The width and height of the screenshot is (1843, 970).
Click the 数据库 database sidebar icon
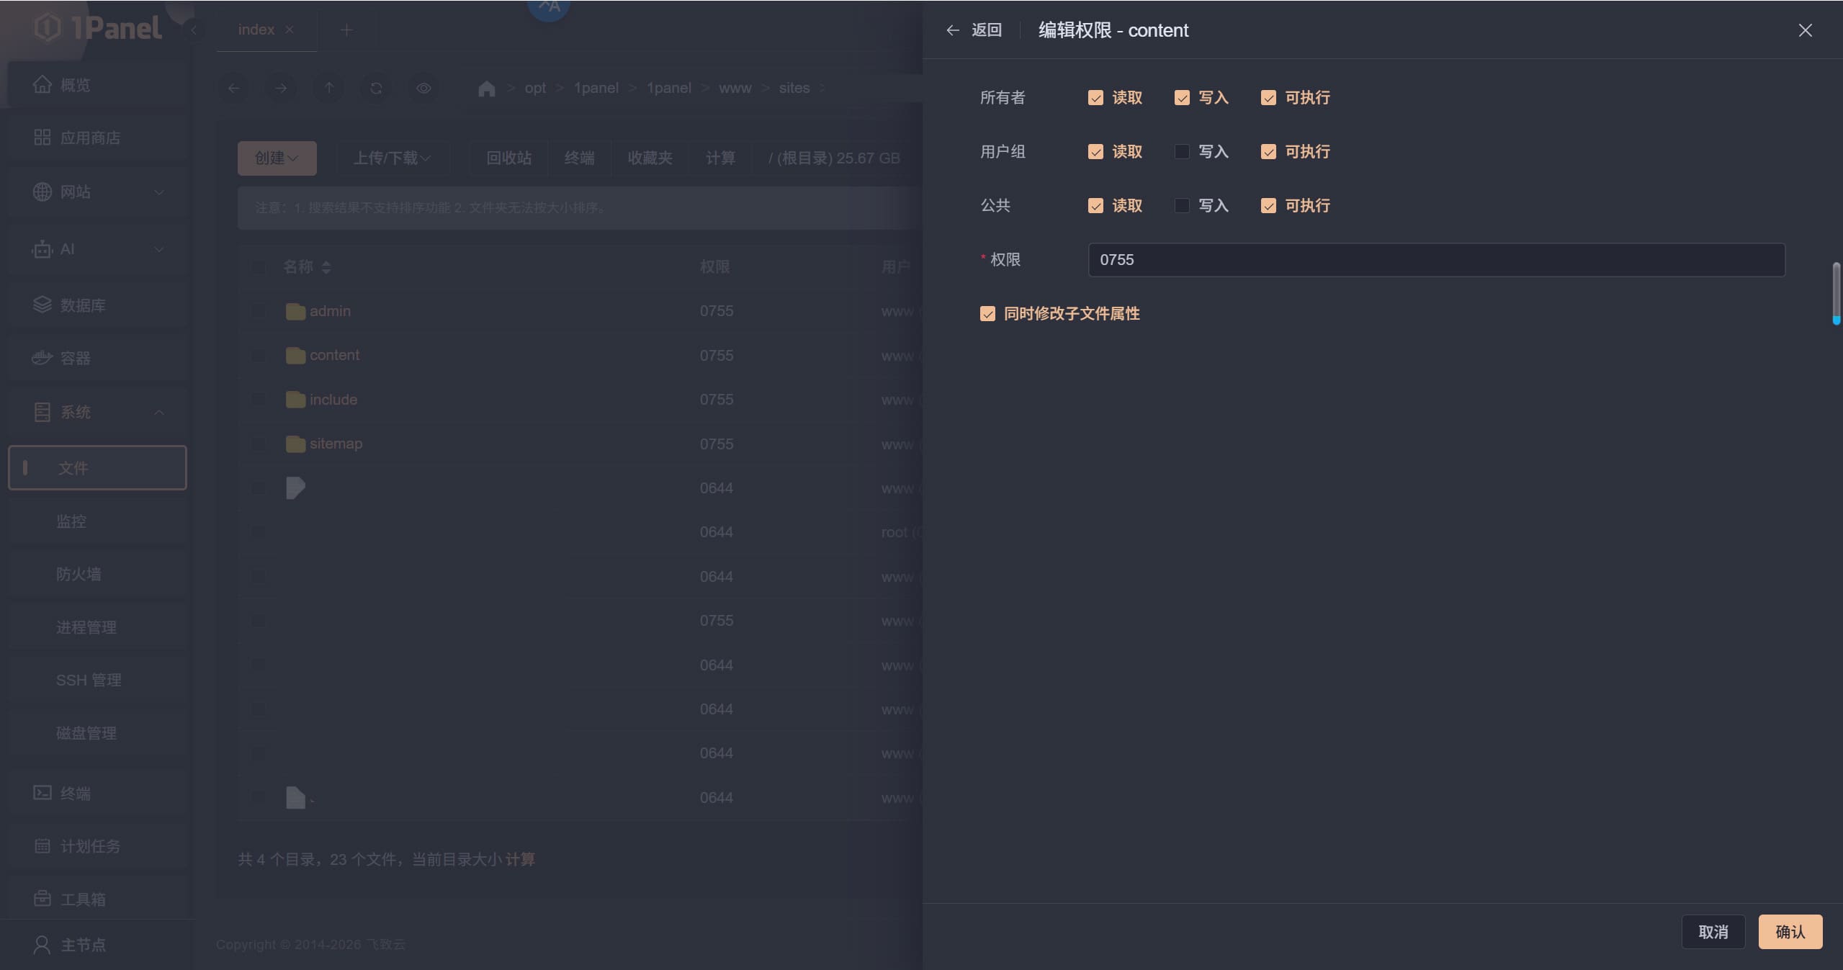[x=42, y=305]
